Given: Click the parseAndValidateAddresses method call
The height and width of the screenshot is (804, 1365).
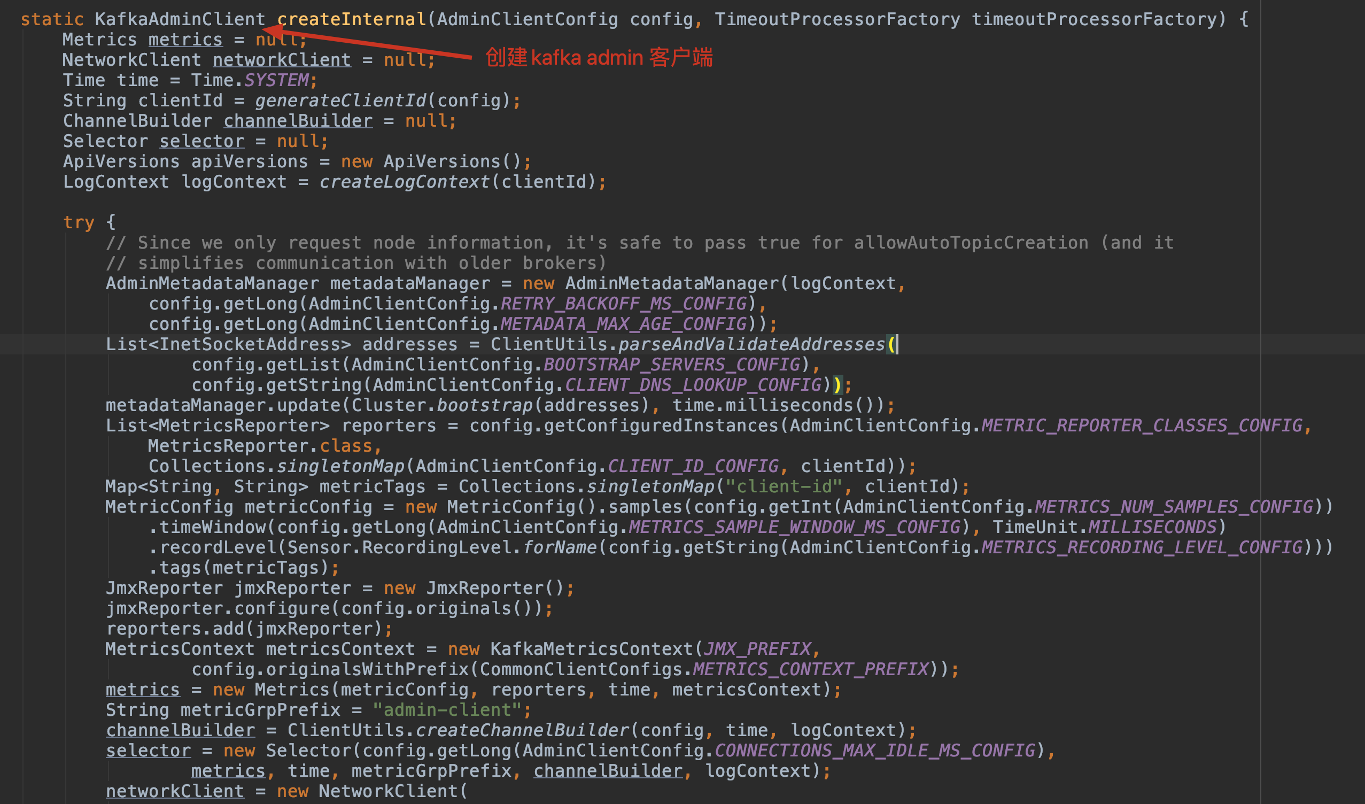Looking at the screenshot, I should [x=751, y=345].
